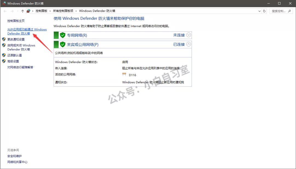The height and width of the screenshot is (169, 296).
Task: Click shield icon next to 还原默认值
Action: [4, 55]
